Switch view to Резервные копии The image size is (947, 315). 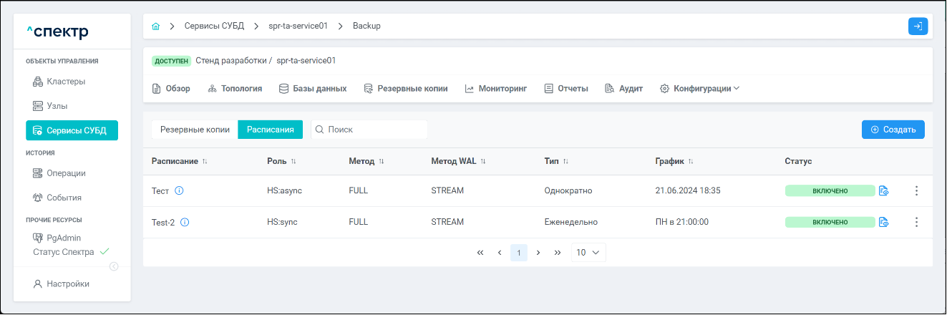tap(195, 130)
